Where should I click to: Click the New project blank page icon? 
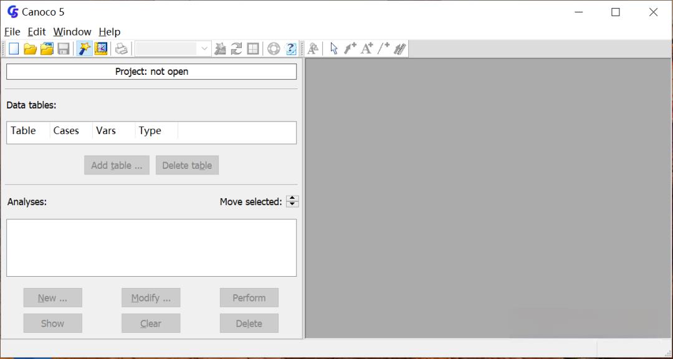point(14,49)
